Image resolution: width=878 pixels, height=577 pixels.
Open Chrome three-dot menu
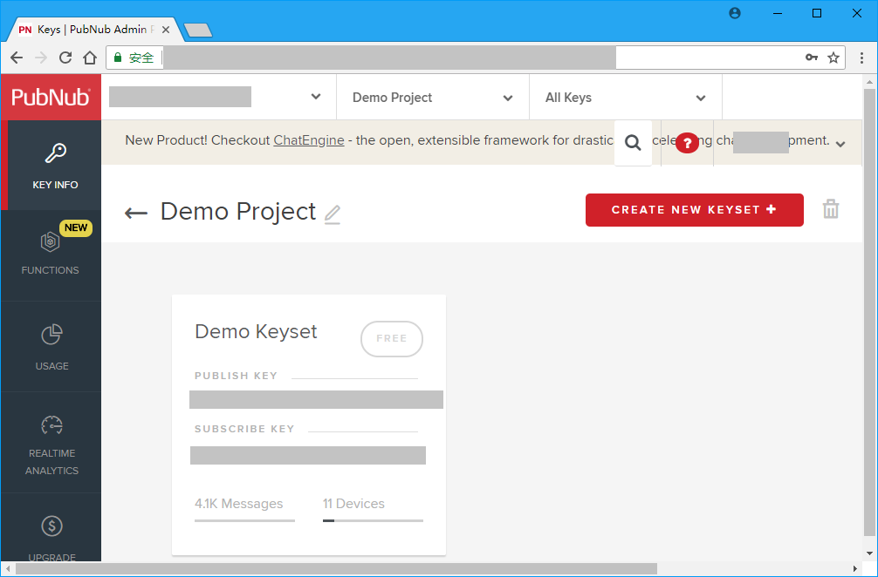click(861, 58)
